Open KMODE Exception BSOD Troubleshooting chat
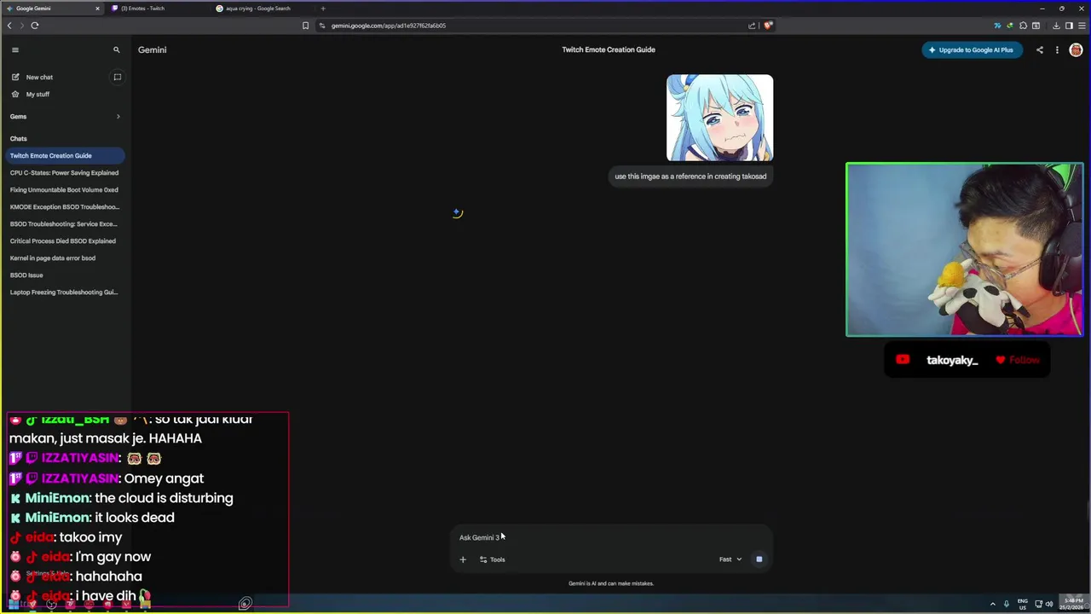This screenshot has width=1091, height=614. click(x=66, y=206)
